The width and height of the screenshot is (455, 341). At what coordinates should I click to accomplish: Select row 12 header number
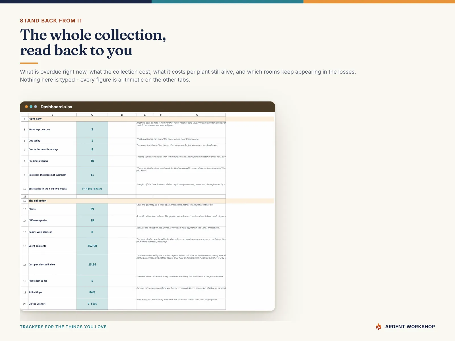coord(25,201)
